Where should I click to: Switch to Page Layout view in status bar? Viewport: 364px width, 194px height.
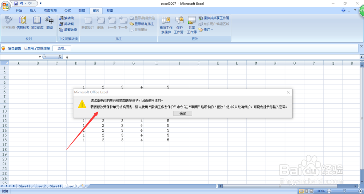pyautogui.click(x=306, y=191)
